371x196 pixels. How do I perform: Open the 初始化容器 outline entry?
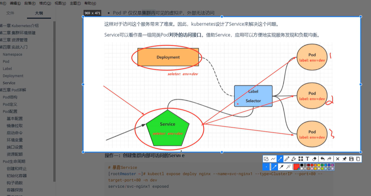click(x=16, y=176)
